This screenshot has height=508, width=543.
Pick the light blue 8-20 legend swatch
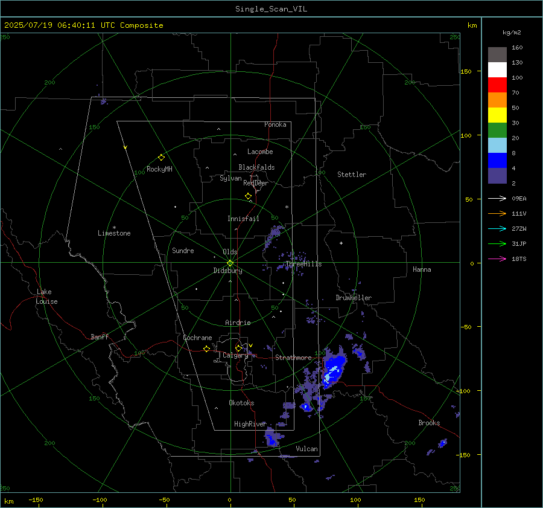(x=497, y=146)
